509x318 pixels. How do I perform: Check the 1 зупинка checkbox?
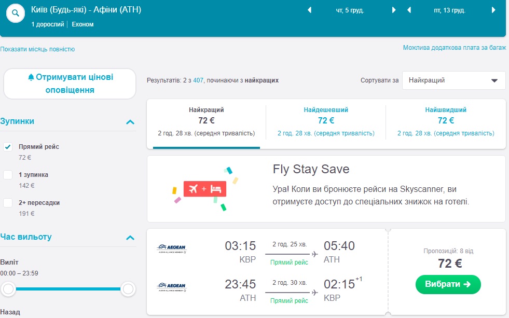(8, 175)
